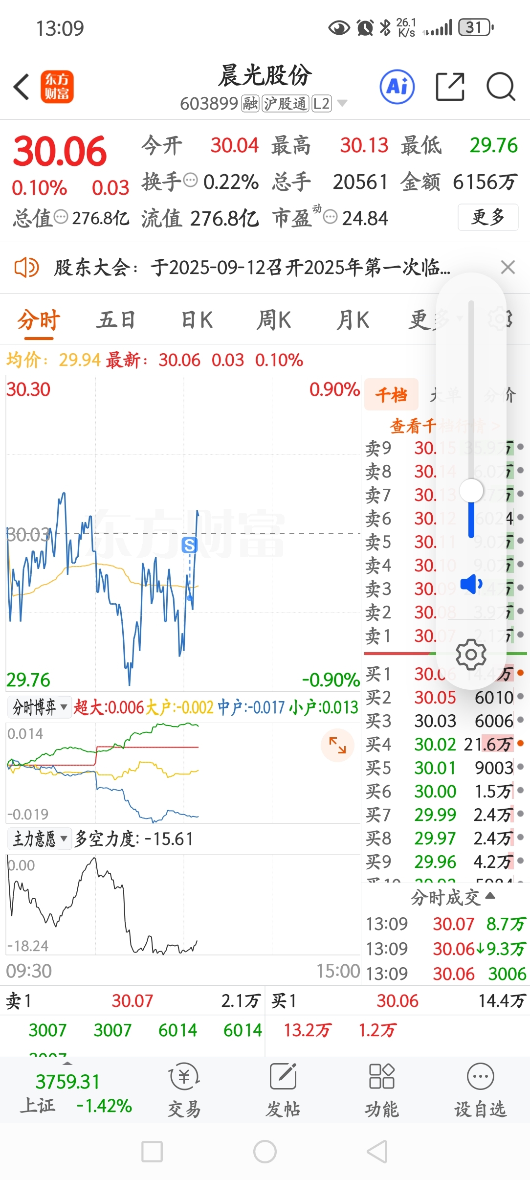The height and width of the screenshot is (1180, 530).
Task: Tap the L2 level tag
Action: click(322, 103)
